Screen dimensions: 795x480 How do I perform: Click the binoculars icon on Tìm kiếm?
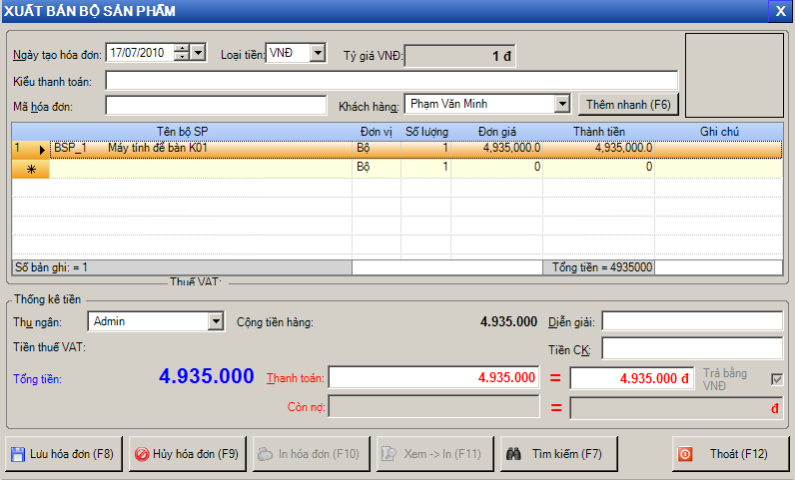513,454
